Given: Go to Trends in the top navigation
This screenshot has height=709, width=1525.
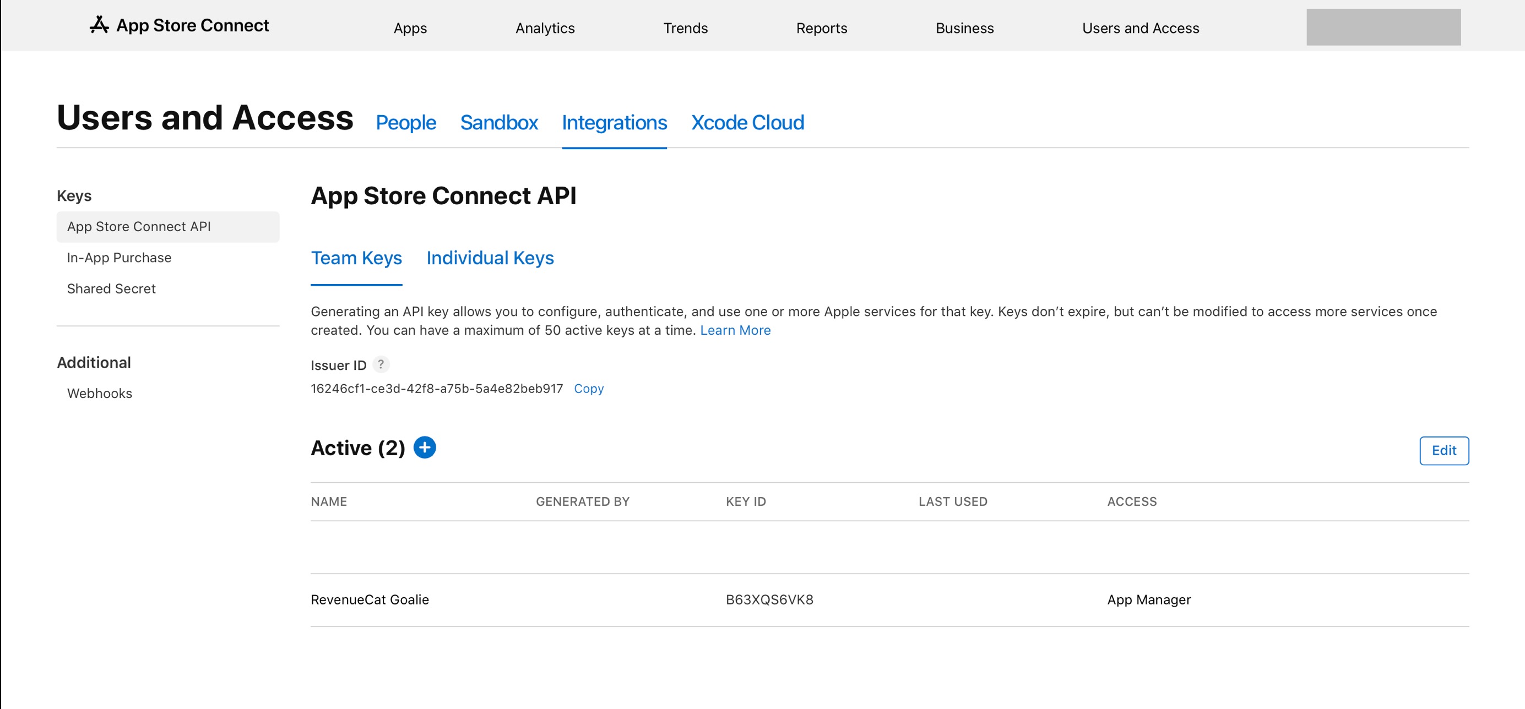Looking at the screenshot, I should click(685, 28).
